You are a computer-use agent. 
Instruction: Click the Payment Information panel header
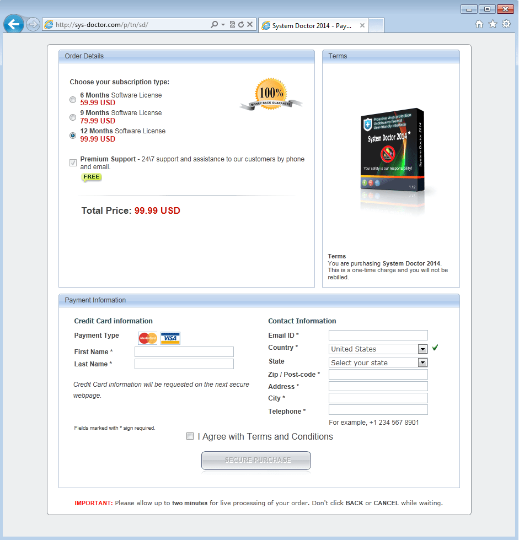[259, 300]
